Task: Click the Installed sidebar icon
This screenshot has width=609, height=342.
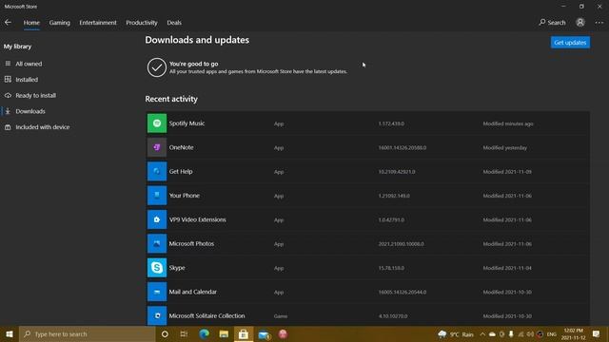Action: tap(8, 79)
